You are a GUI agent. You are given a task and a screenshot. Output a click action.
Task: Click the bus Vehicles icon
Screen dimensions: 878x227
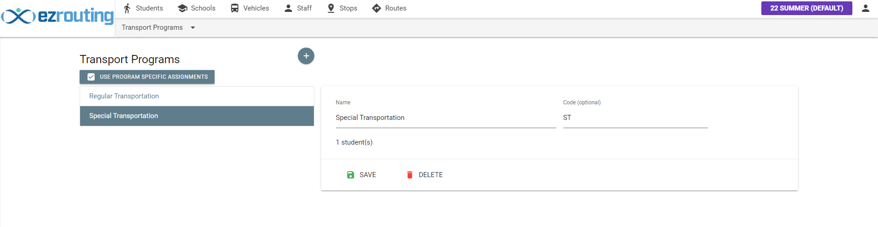(x=235, y=8)
